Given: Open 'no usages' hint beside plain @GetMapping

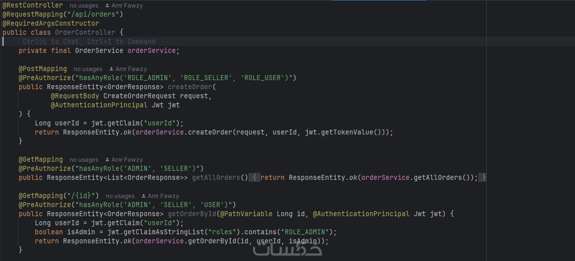Looking at the screenshot, I should 84,160.
